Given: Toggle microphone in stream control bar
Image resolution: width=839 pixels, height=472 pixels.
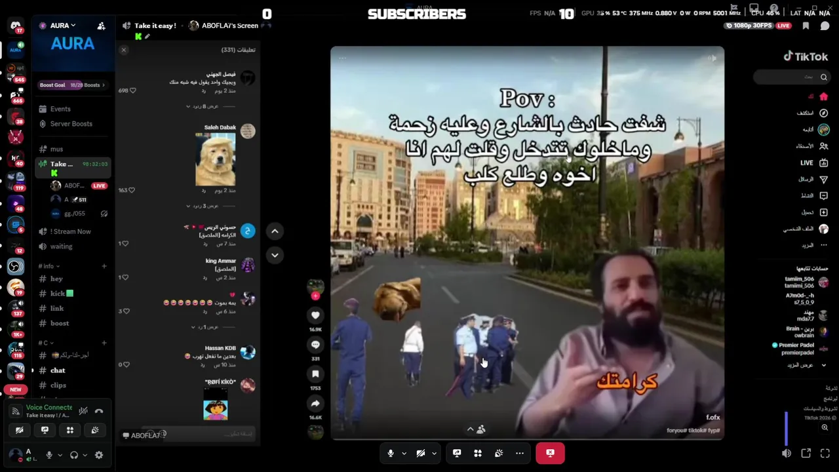Looking at the screenshot, I should coord(391,453).
